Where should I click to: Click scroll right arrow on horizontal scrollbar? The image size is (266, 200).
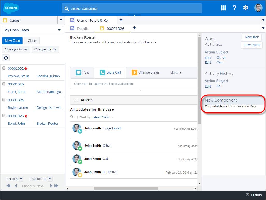[x=195, y=189]
